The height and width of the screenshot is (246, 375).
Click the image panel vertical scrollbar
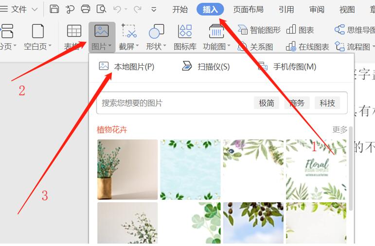click(x=351, y=169)
